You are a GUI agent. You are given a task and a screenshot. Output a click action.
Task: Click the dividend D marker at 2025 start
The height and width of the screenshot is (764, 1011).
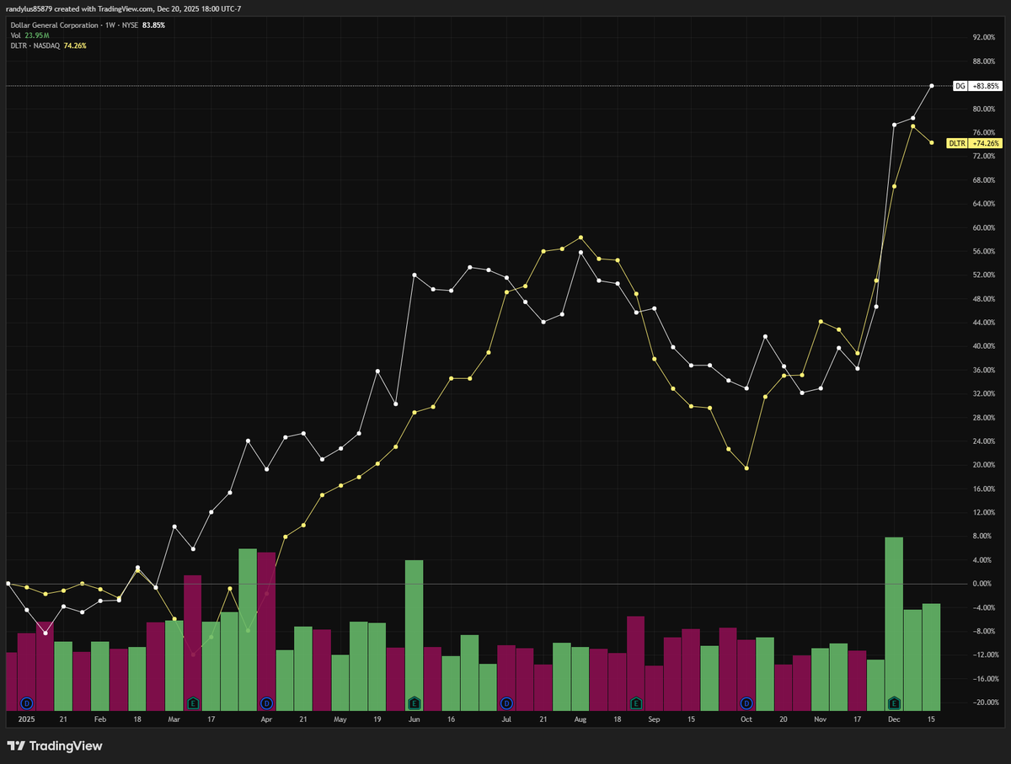point(26,703)
